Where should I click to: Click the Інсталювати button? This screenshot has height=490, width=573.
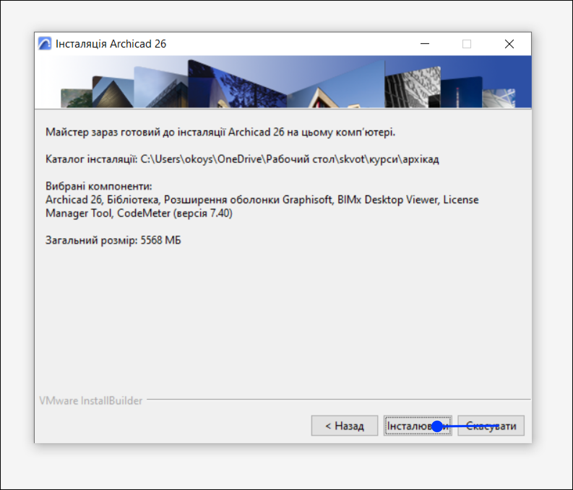click(x=418, y=426)
